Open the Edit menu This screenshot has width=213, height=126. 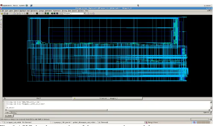7,11
